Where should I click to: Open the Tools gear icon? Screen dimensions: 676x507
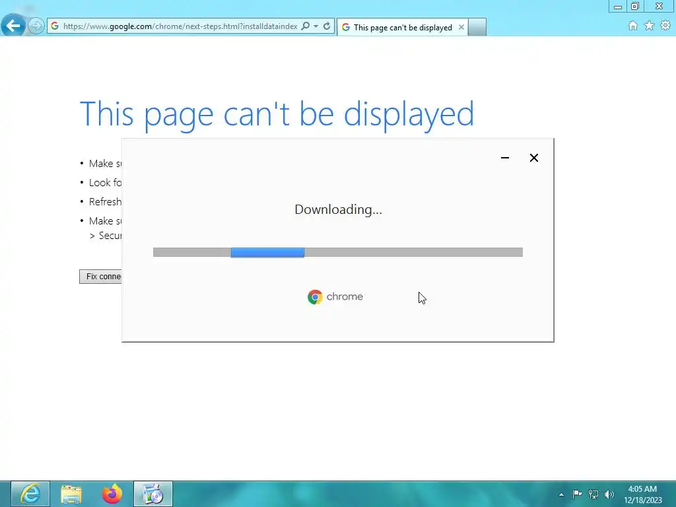tap(665, 26)
